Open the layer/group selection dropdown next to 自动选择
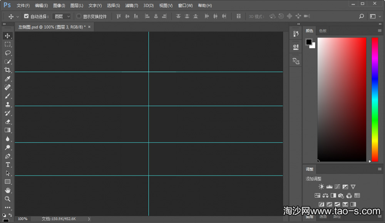385x223 pixels. pos(61,16)
